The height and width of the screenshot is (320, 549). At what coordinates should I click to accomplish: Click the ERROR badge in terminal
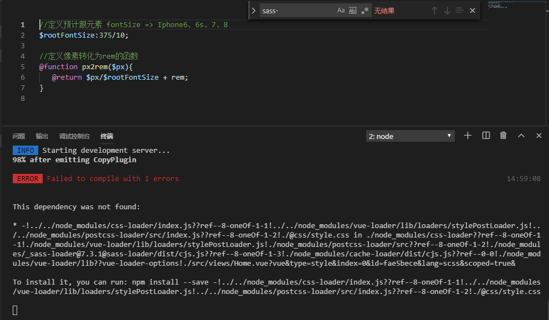[28, 178]
